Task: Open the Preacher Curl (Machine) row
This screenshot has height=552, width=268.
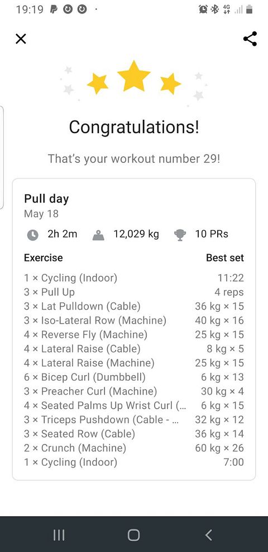Action: [134, 391]
